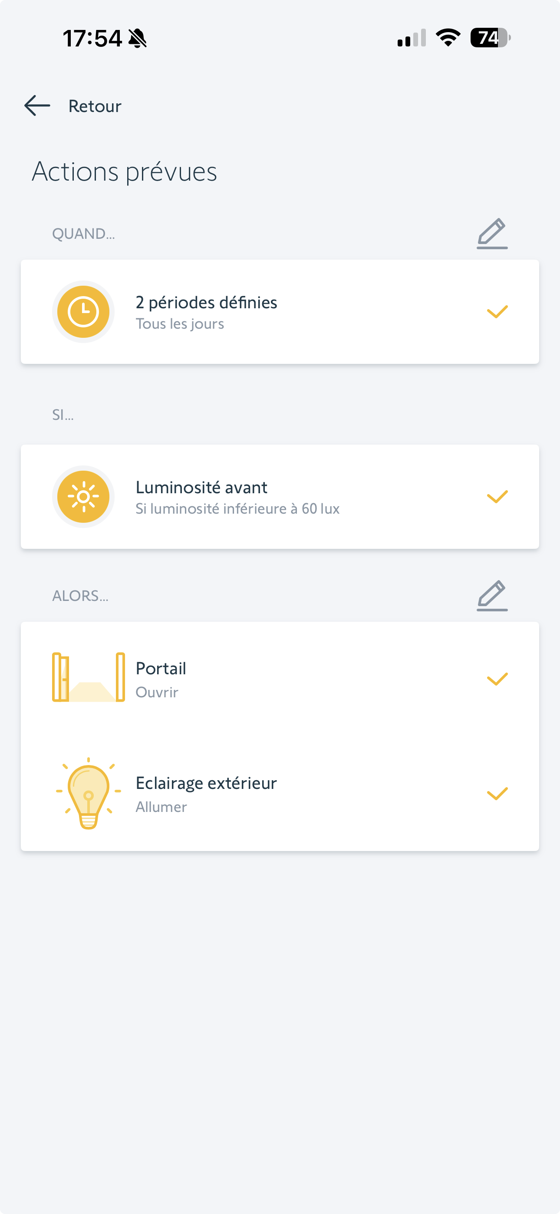
Task: Edit the QUAND section with pencil icon
Action: [x=492, y=233]
